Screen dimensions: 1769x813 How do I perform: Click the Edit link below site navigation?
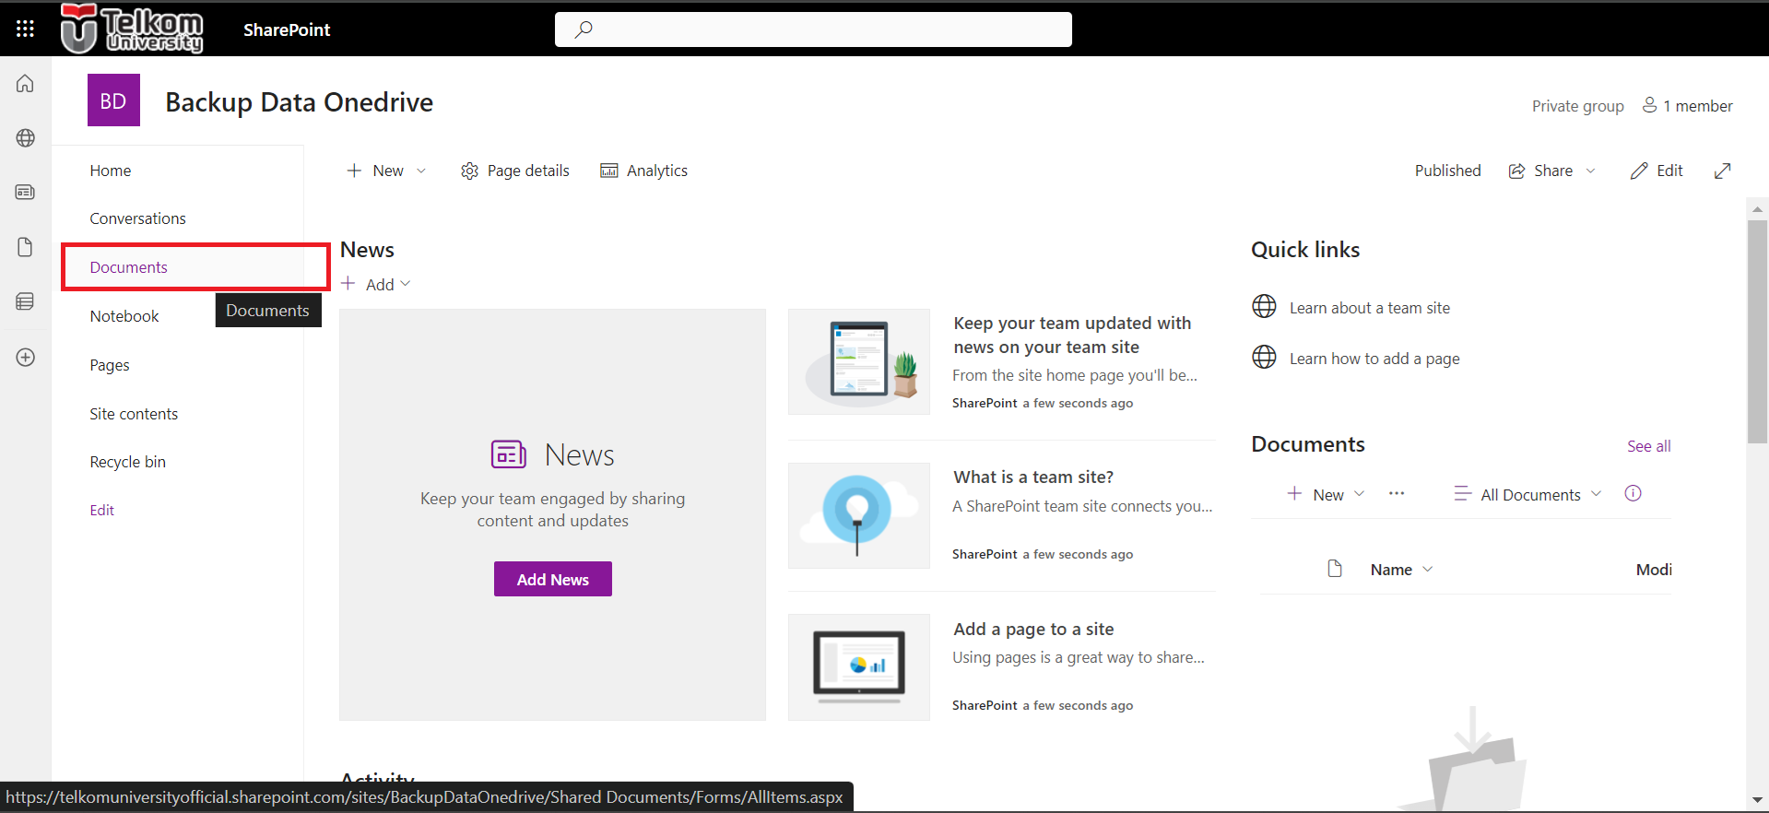(101, 510)
